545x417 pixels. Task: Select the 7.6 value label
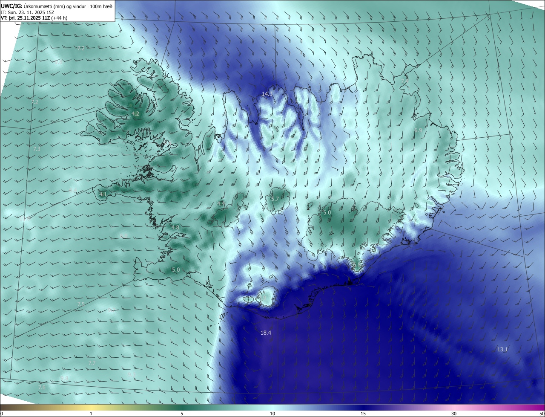[42, 387]
